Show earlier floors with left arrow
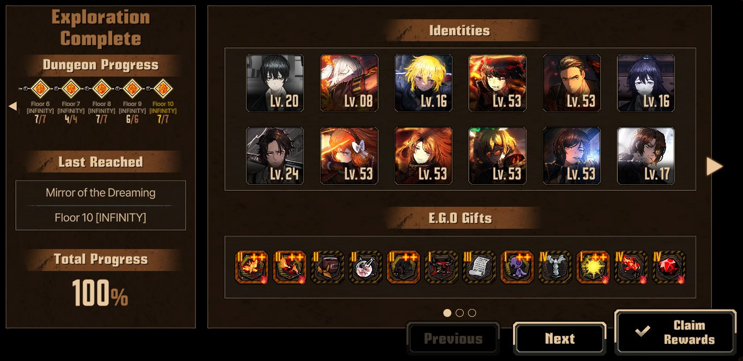Screen dimensions: 743x361 coord(13,106)
